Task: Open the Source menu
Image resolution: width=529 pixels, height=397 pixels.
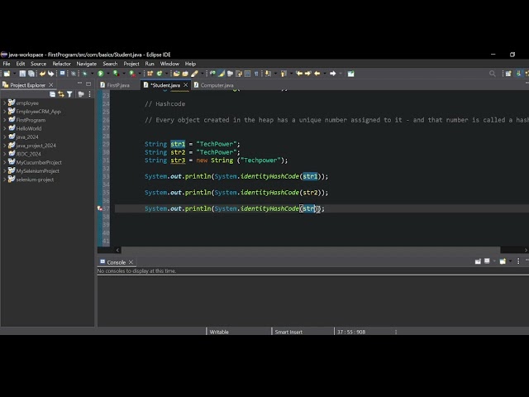Action: click(39, 64)
